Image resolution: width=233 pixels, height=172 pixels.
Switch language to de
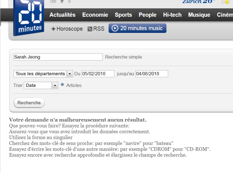tap(53, 1)
